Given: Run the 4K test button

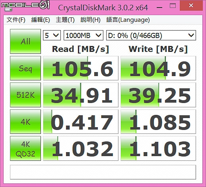Looking at the screenshot, I should pos(25,122).
